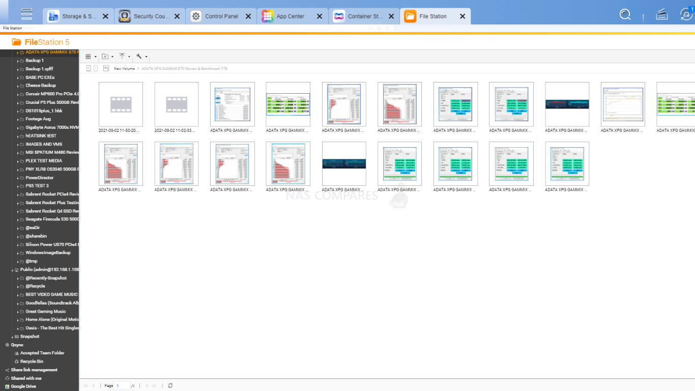Open tools wrench dropdown arrow
The height and width of the screenshot is (391, 695).
coord(147,57)
